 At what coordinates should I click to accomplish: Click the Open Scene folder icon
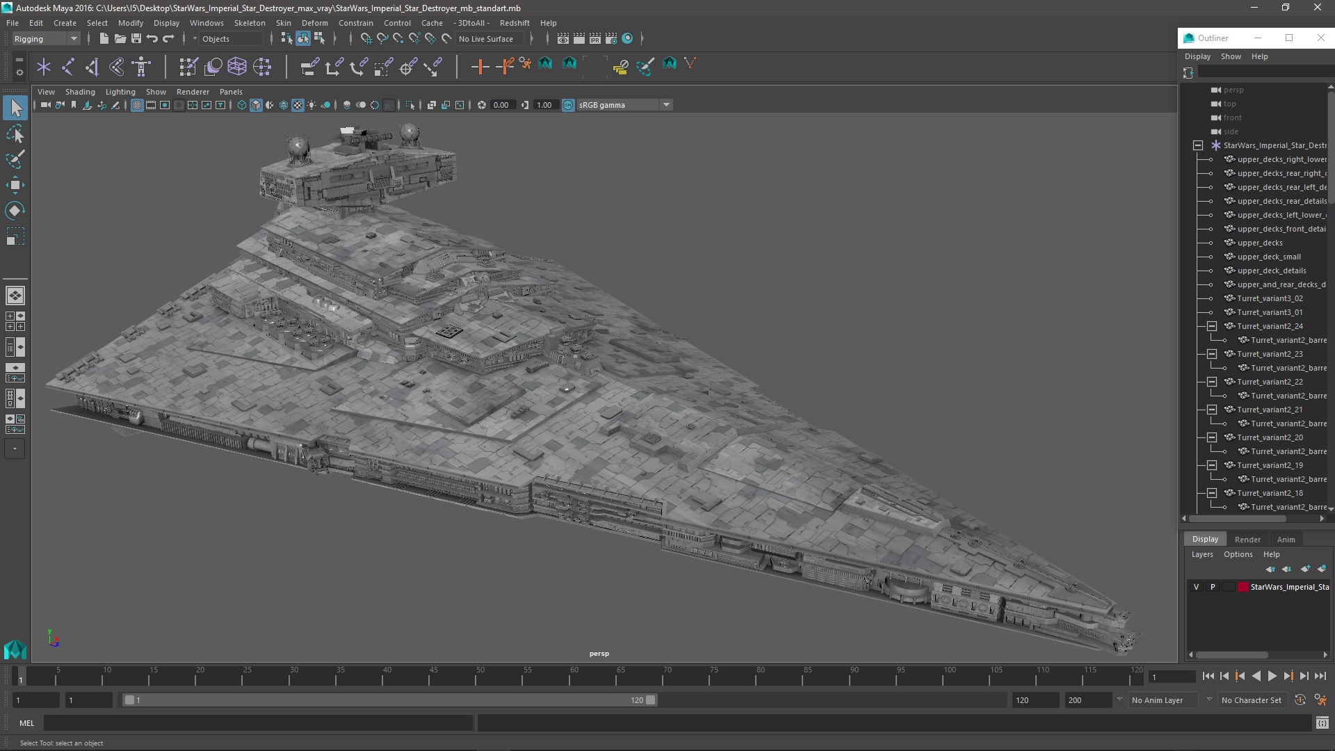click(x=120, y=39)
